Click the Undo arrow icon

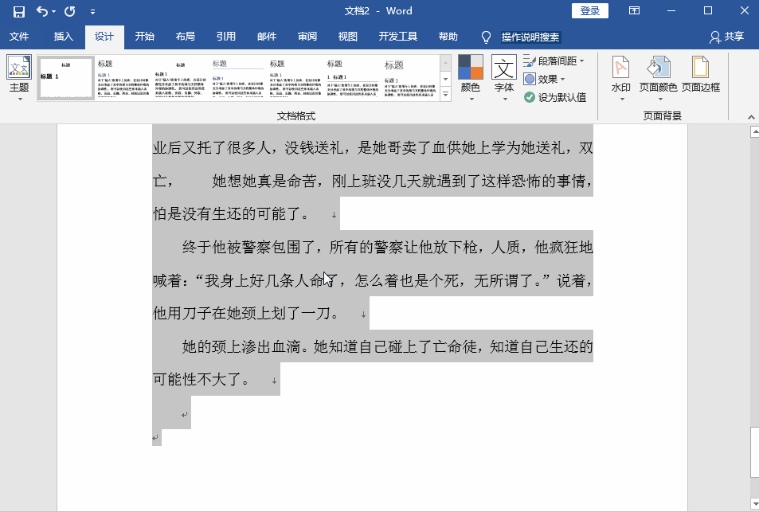41,11
